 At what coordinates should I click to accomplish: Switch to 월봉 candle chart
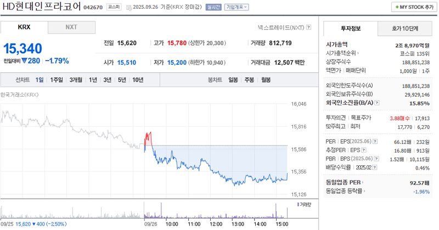tap(266, 80)
